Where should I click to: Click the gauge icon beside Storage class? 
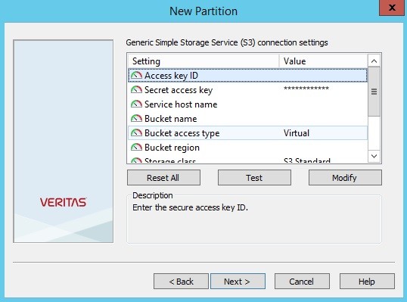tap(136, 160)
